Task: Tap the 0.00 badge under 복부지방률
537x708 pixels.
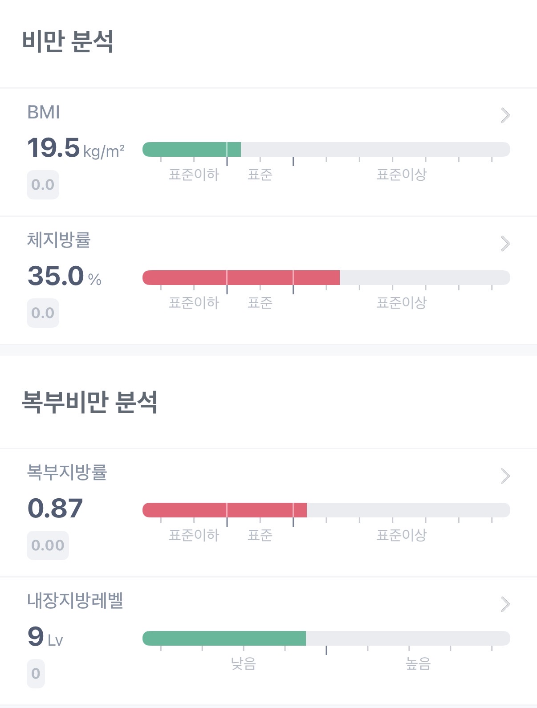Action: (x=48, y=545)
